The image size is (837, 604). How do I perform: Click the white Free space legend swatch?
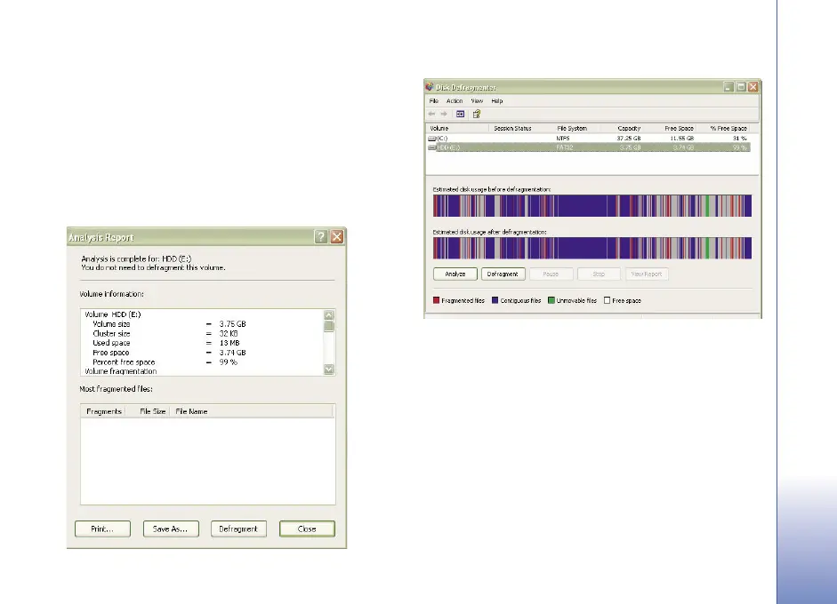pos(607,300)
